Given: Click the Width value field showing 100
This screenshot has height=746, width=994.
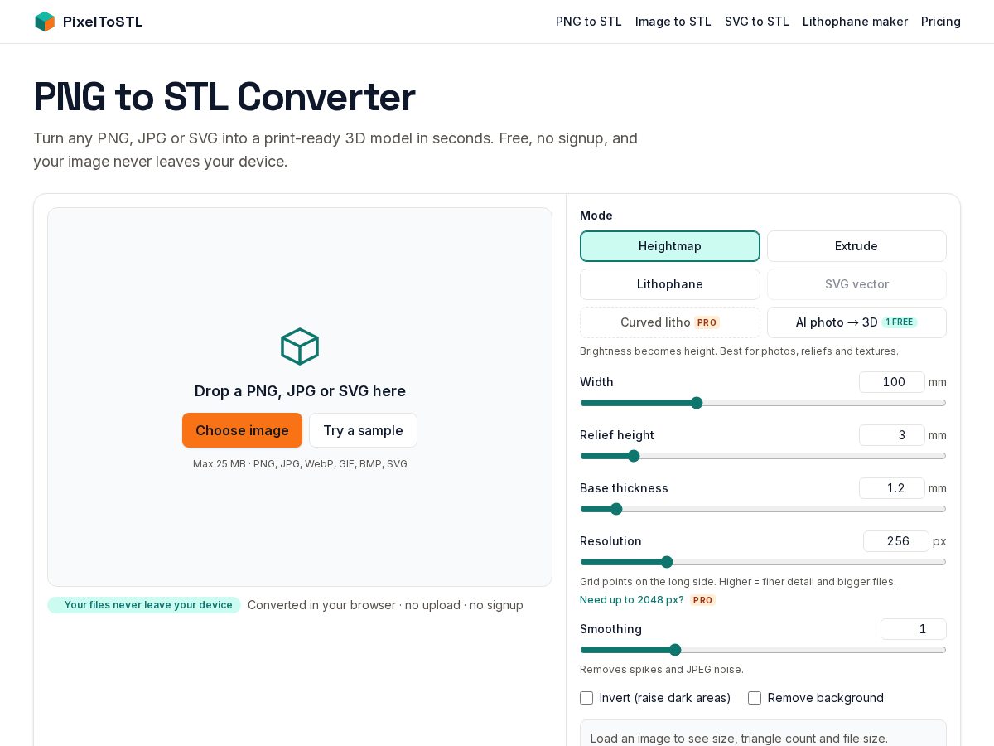Looking at the screenshot, I should (x=892, y=382).
